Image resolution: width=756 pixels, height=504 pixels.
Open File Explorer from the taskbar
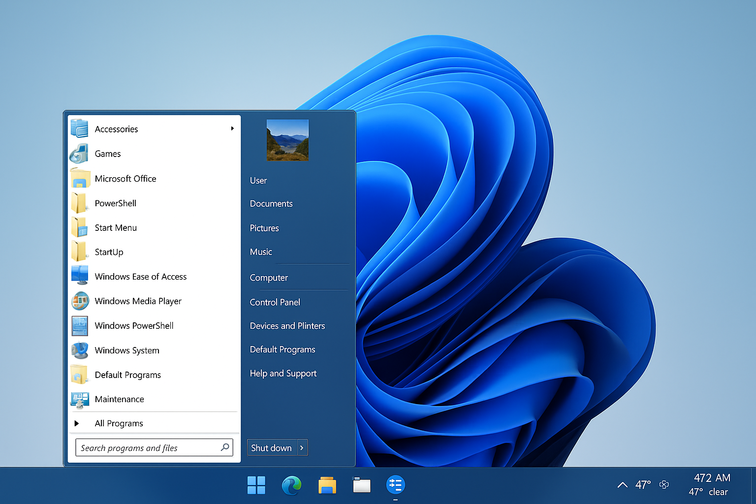click(327, 485)
